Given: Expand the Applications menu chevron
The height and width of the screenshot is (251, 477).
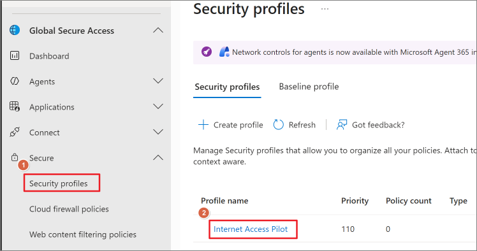Looking at the screenshot, I should [x=158, y=106].
